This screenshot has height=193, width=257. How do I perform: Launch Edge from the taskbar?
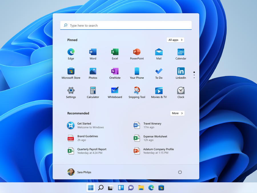click(151, 188)
